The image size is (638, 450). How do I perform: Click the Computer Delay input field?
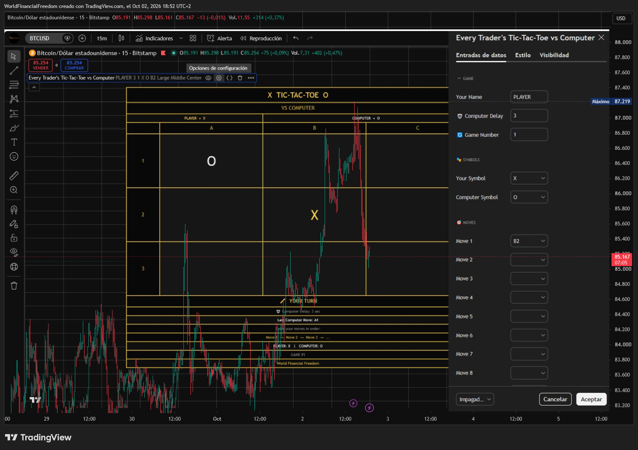tap(529, 116)
